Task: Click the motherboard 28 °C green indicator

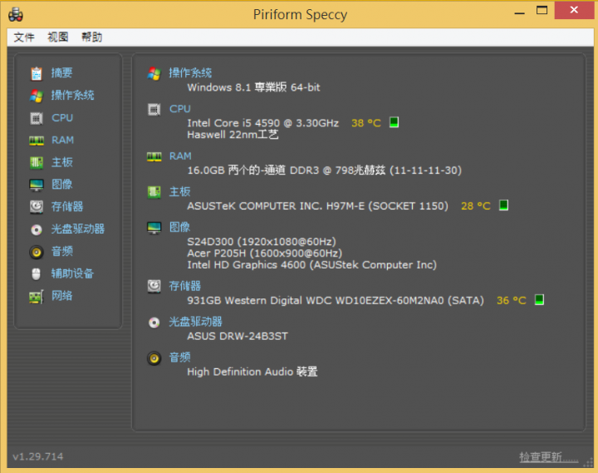Action: pyautogui.click(x=504, y=205)
